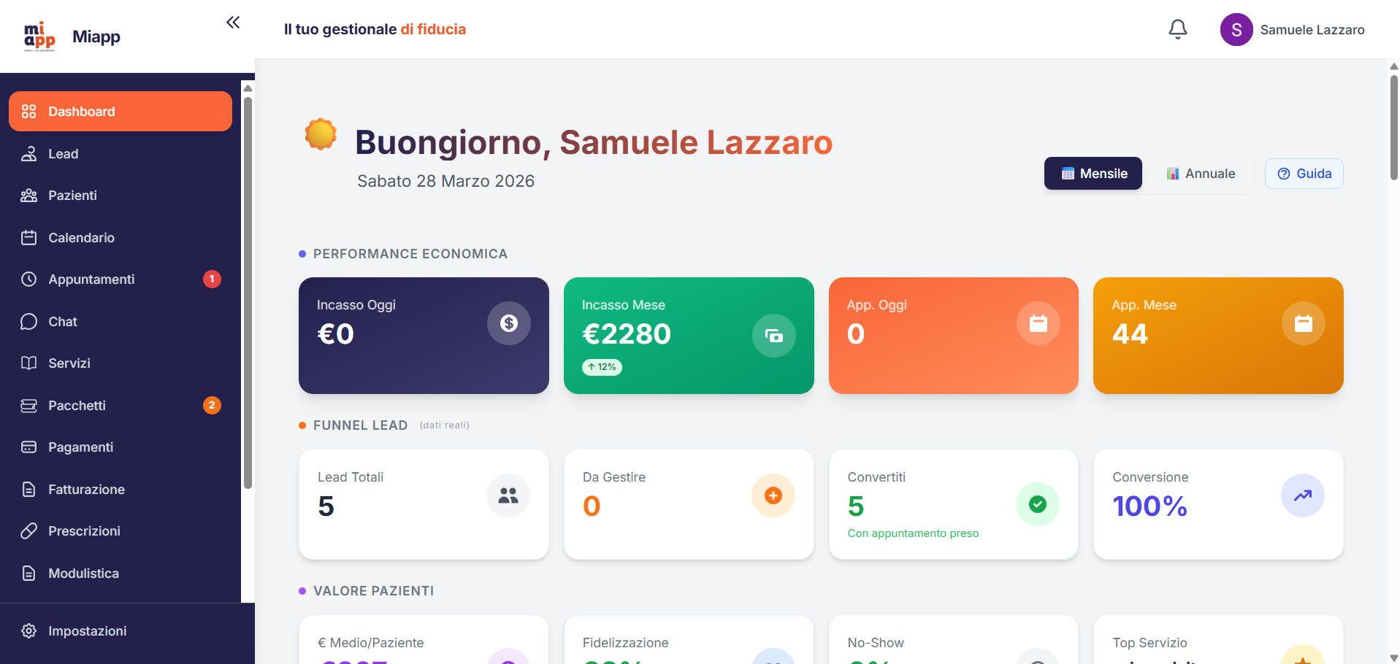Screen dimensions: 1400x664
Task: Open settings with the Impostazioni gear icon
Action: coord(28,630)
